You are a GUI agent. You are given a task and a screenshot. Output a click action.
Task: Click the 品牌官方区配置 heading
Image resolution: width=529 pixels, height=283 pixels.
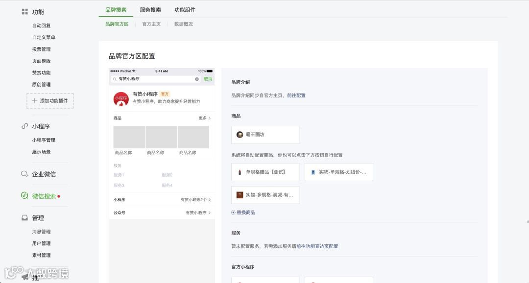coord(132,56)
